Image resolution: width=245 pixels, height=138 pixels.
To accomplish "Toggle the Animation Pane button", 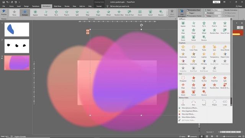I will point(194,10).
